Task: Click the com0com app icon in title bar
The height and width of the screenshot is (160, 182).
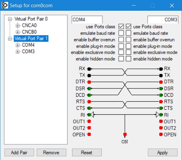Action: (5, 5)
